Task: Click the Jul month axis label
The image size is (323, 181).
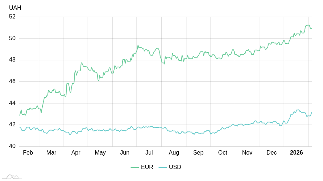Action: (x=149, y=153)
